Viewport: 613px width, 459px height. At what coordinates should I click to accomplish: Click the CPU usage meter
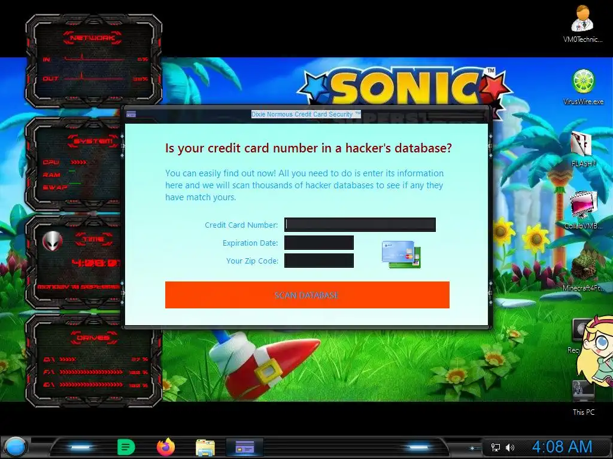[x=78, y=162]
